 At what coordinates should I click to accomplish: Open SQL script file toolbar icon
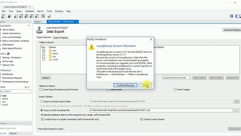[3, 16]
